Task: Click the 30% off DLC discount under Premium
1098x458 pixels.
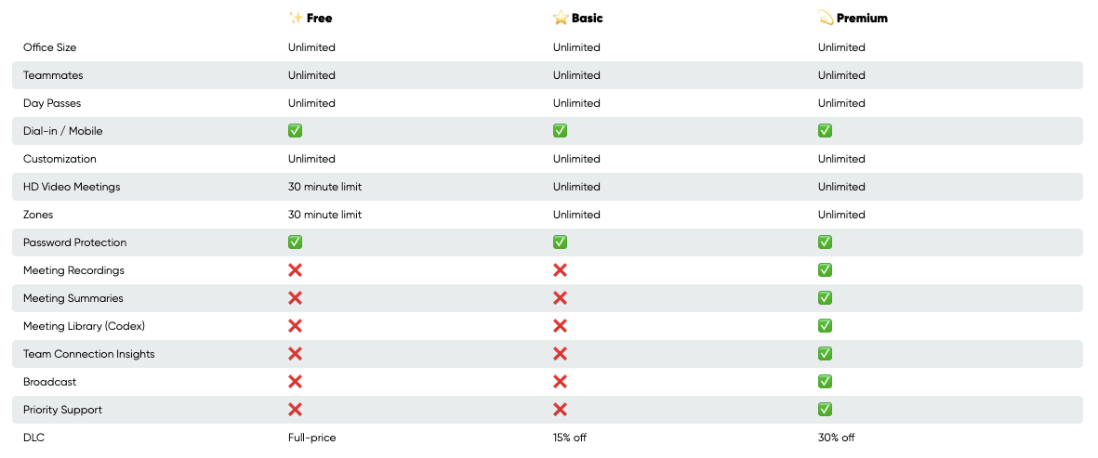Action: pos(836,438)
